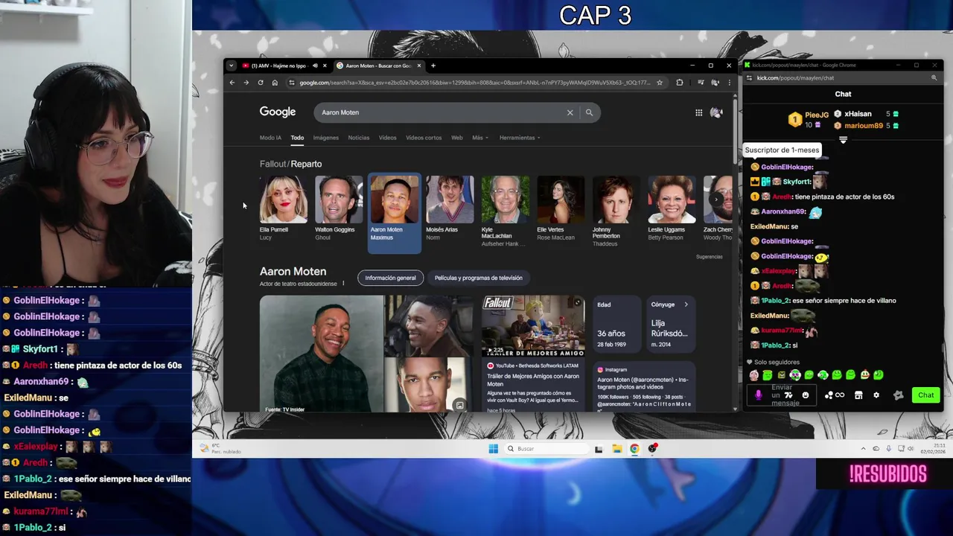This screenshot has width=953, height=536.
Task: Expand the Herramientas dropdown
Action: pyautogui.click(x=520, y=138)
